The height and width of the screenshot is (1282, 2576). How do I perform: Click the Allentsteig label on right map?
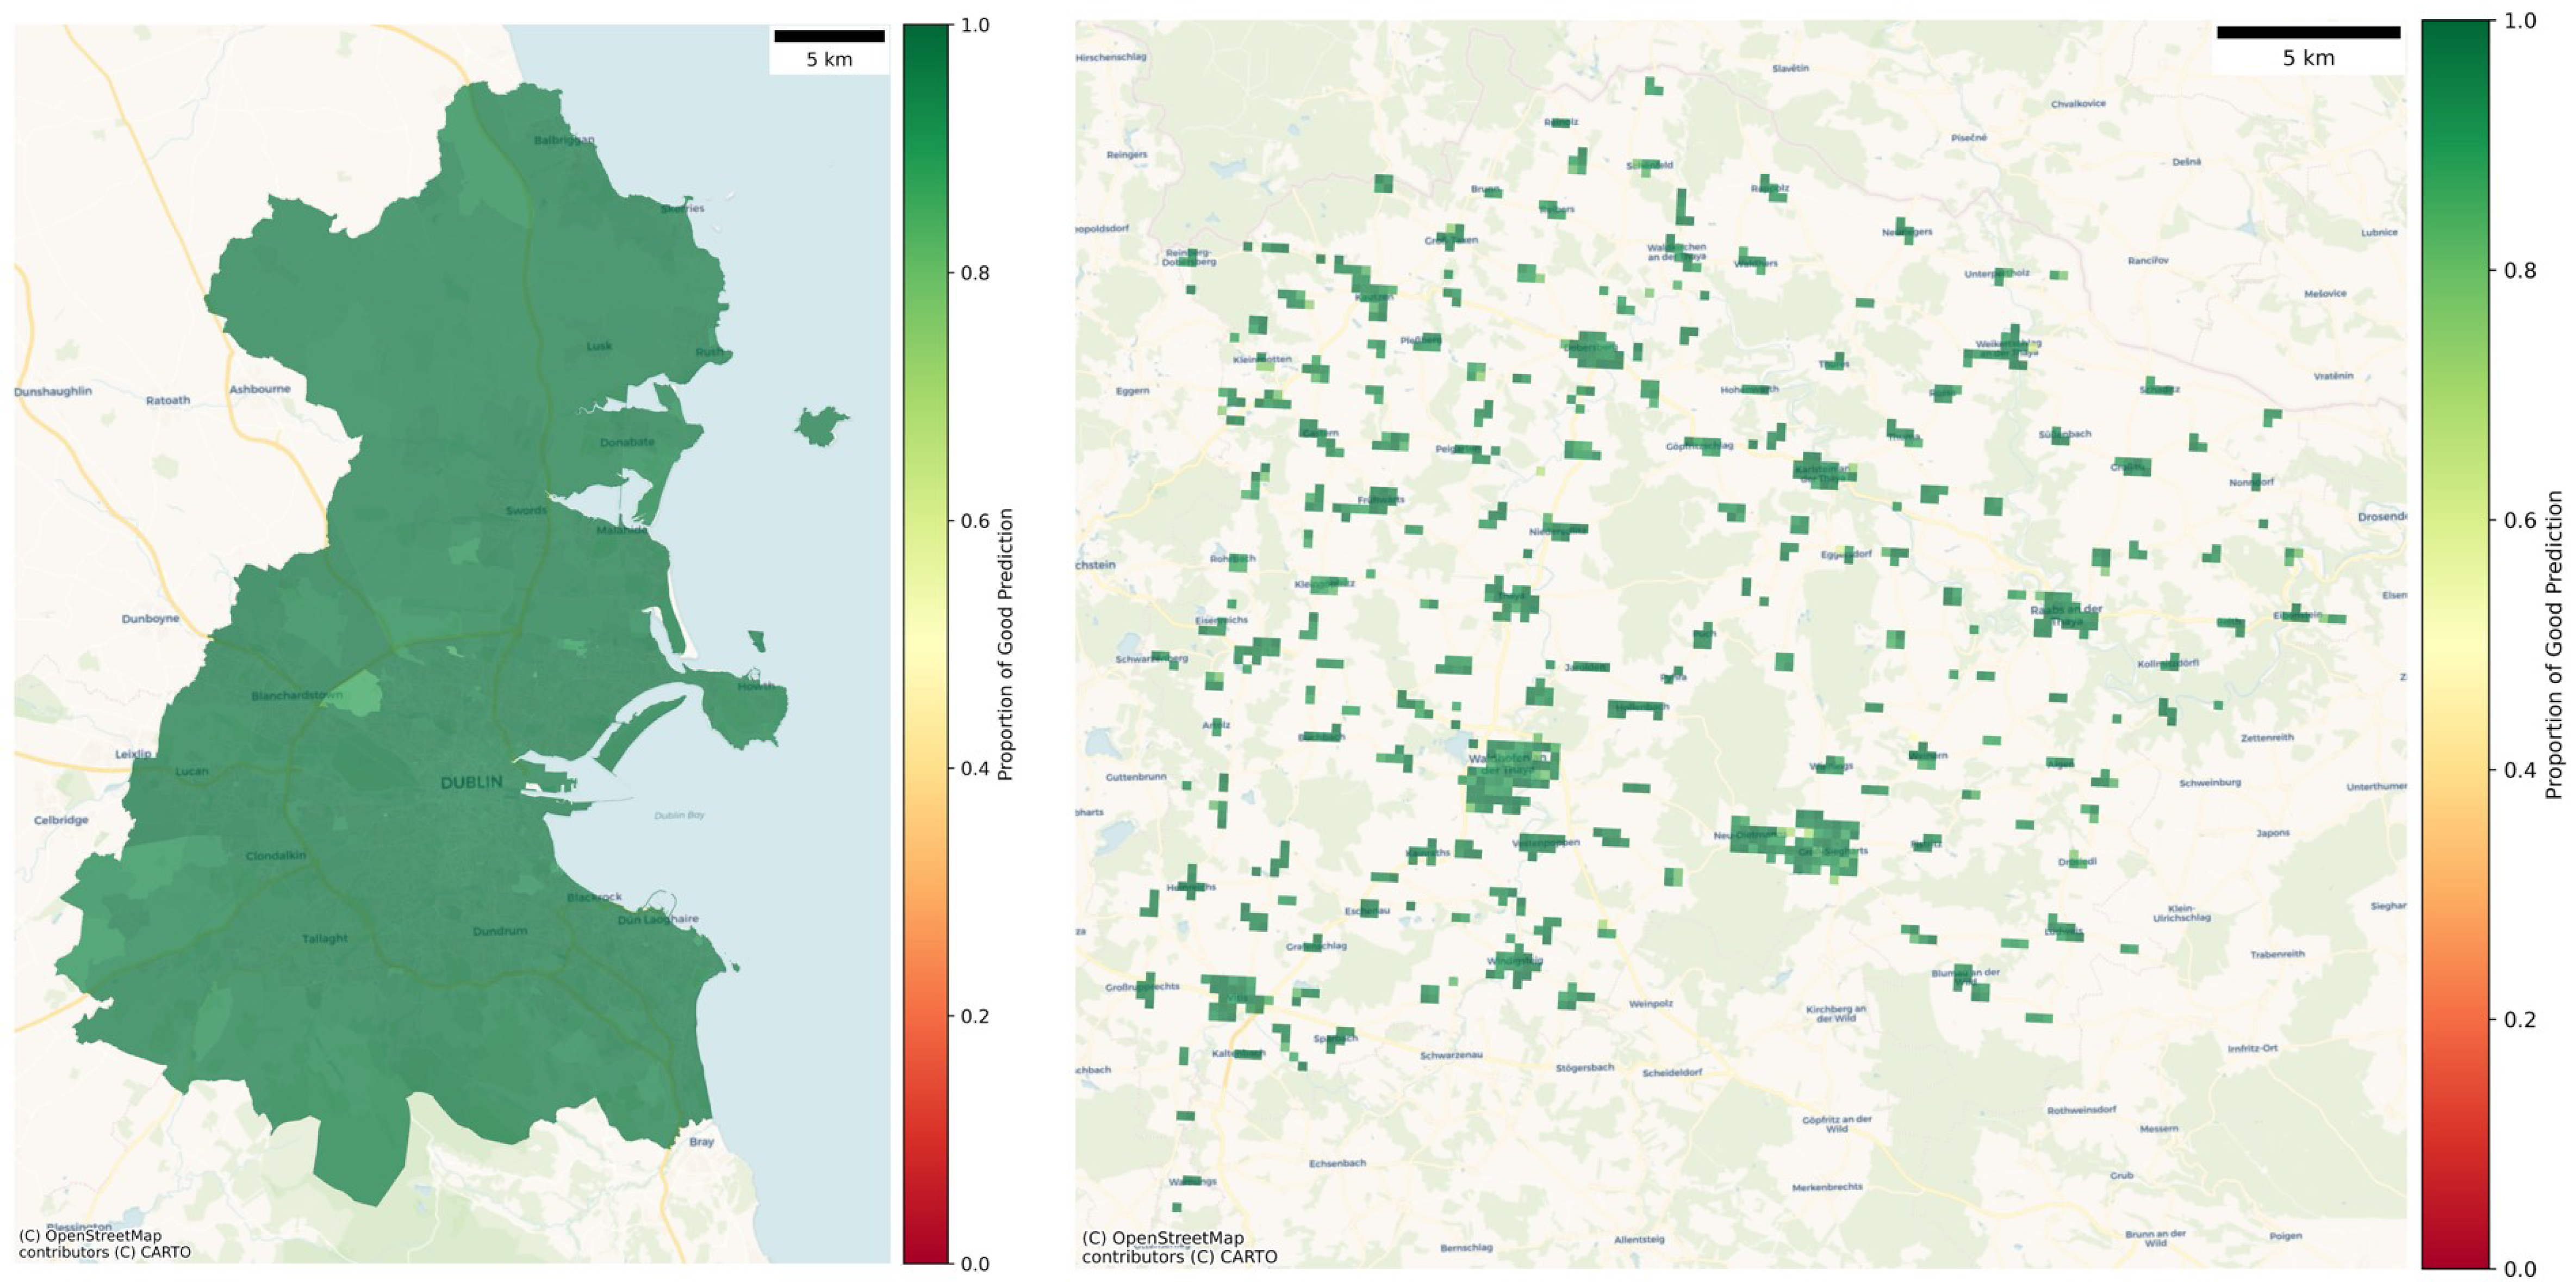click(x=1640, y=1239)
